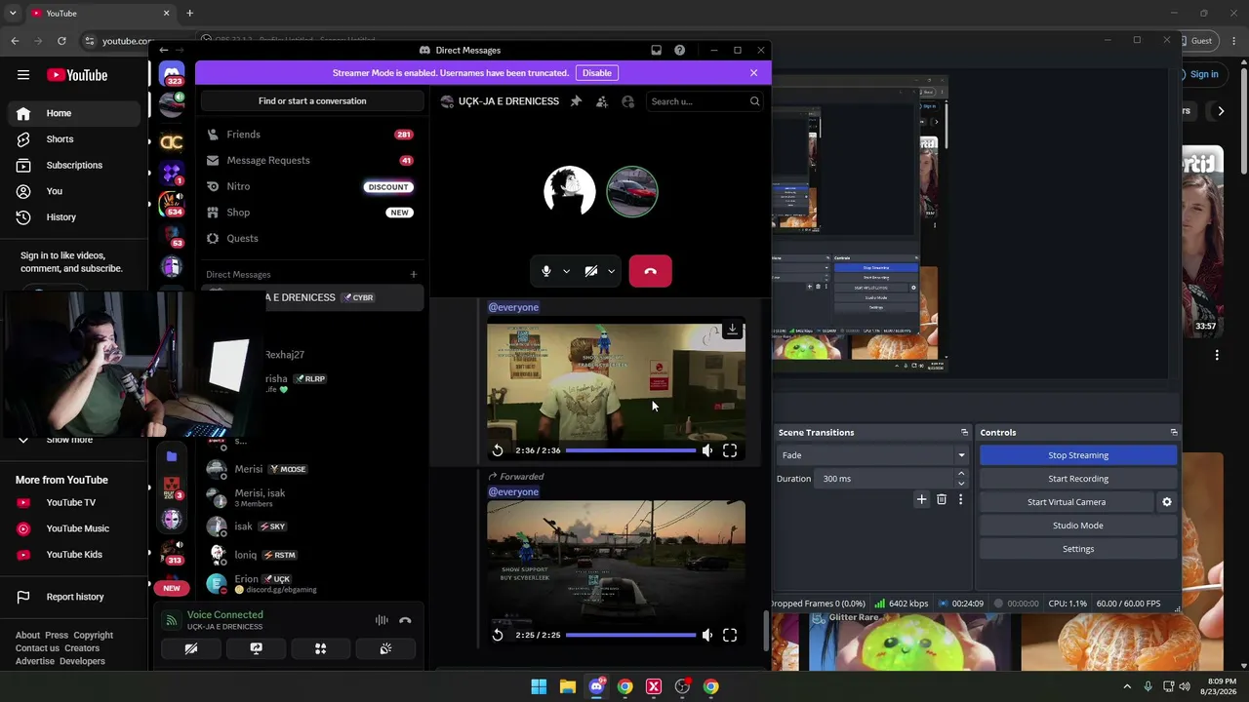Image resolution: width=1249 pixels, height=702 pixels.
Task: Replay the second video (2:25)
Action: coord(498,635)
